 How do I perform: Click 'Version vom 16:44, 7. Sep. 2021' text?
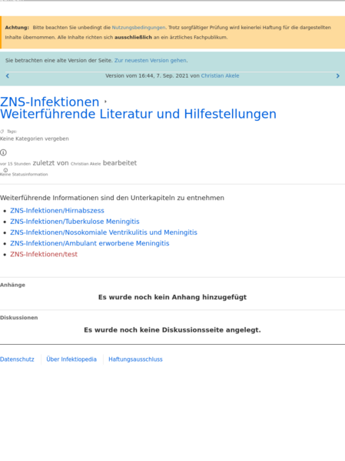point(147,76)
